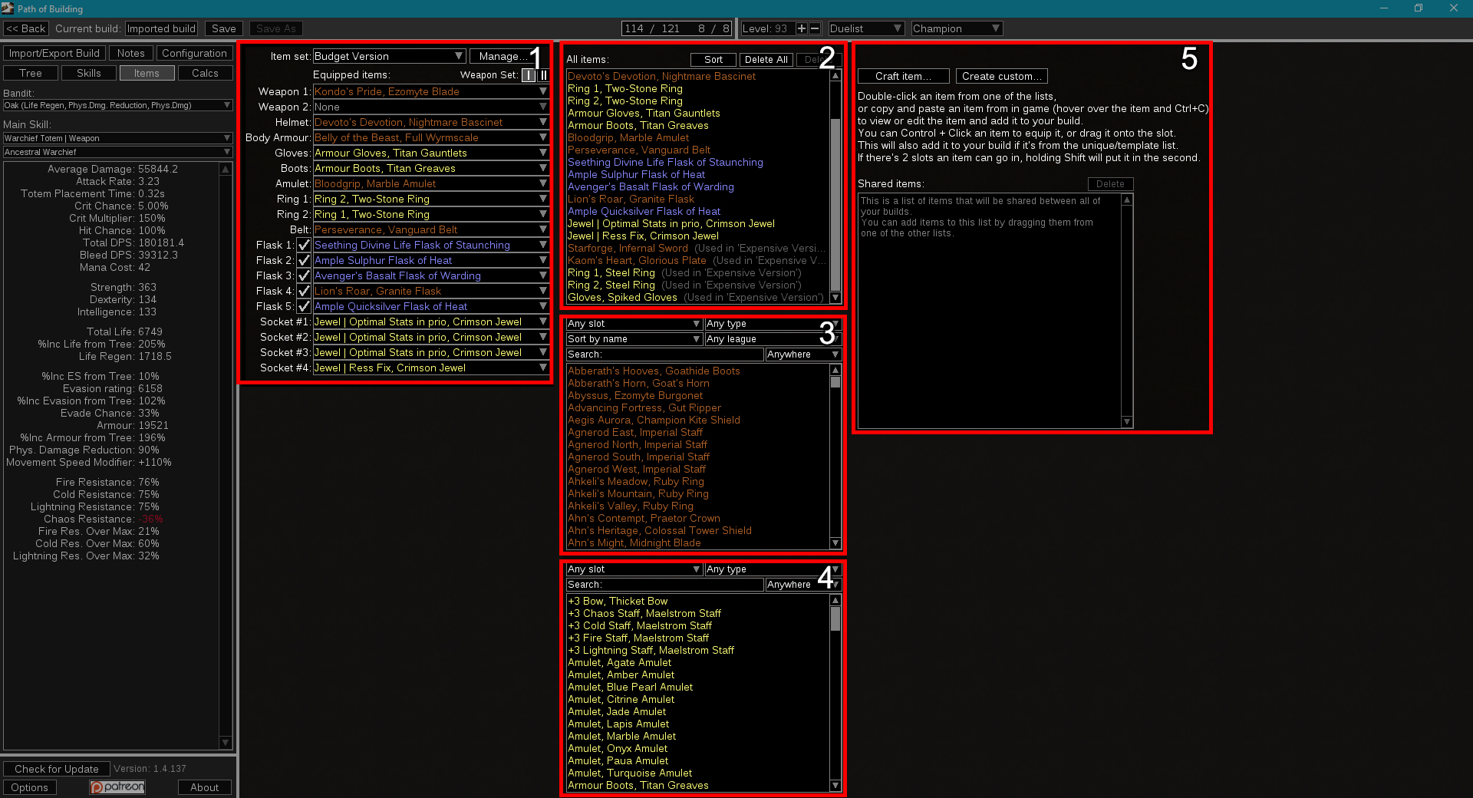This screenshot has width=1473, height=798.
Task: Open Ring 1 slot dropdown
Action: coord(431,199)
